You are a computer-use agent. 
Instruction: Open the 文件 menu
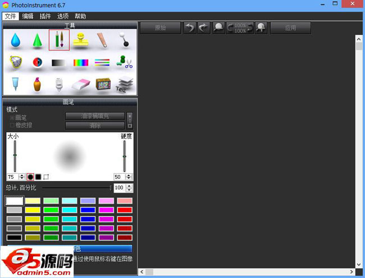(x=11, y=16)
